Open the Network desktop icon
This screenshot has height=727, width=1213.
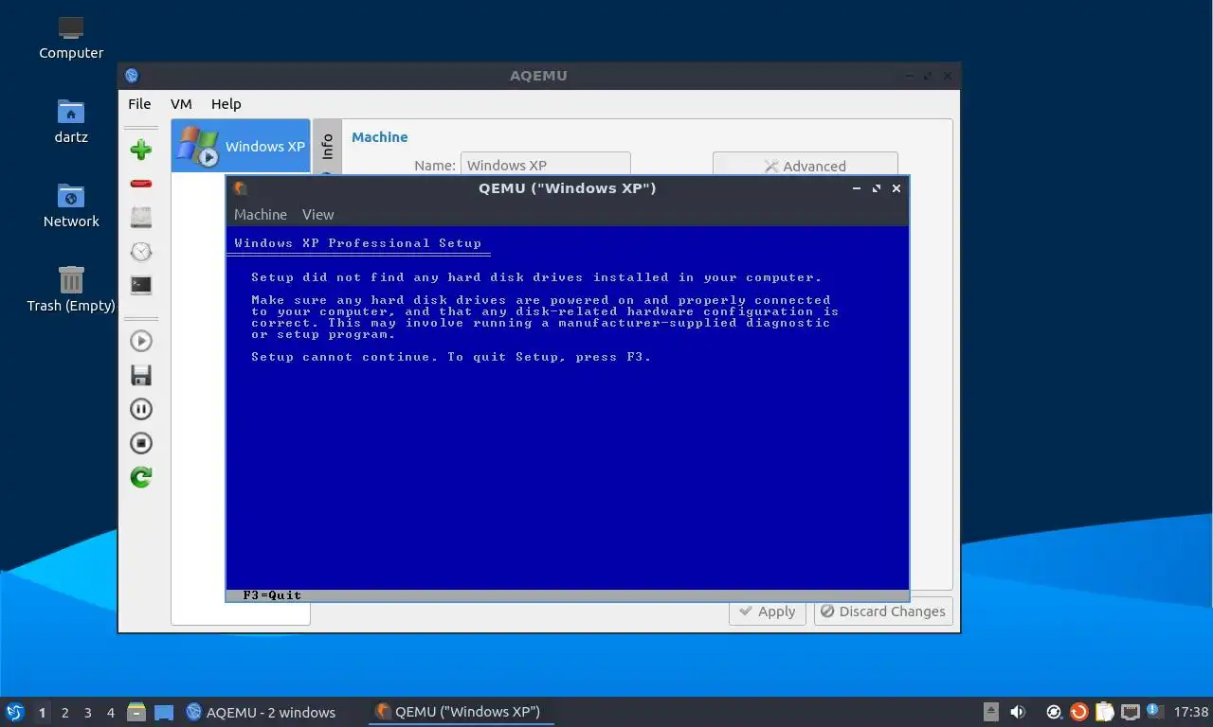[x=71, y=206]
